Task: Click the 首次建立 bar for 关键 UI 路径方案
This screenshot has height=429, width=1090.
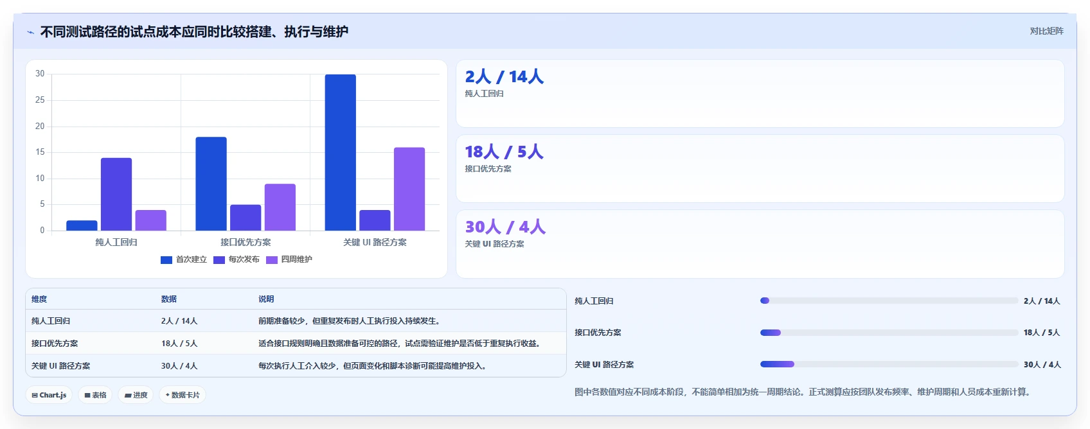Action: pos(341,152)
